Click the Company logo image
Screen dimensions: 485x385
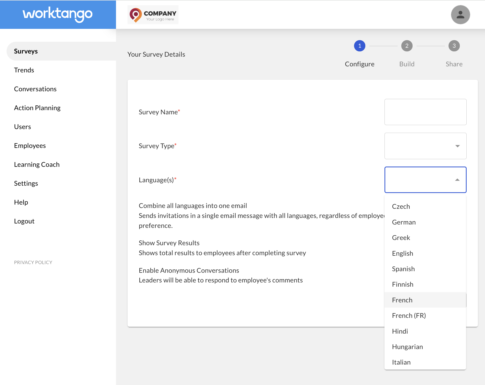[x=153, y=15]
